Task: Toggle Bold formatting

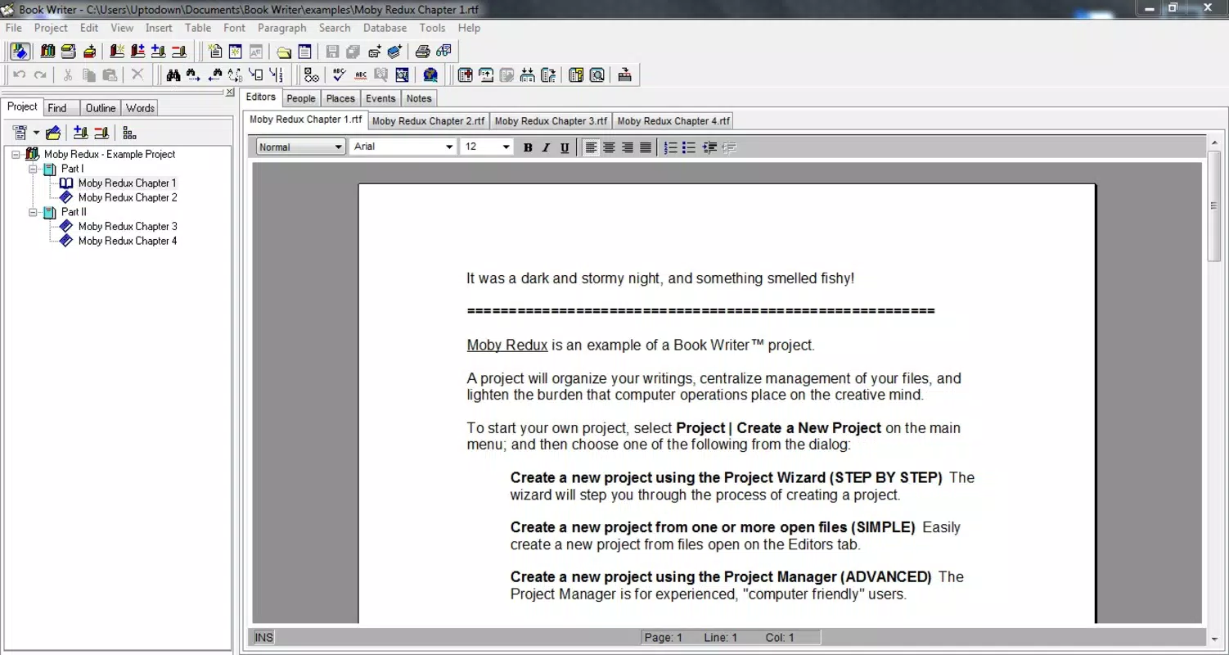Action: point(528,147)
